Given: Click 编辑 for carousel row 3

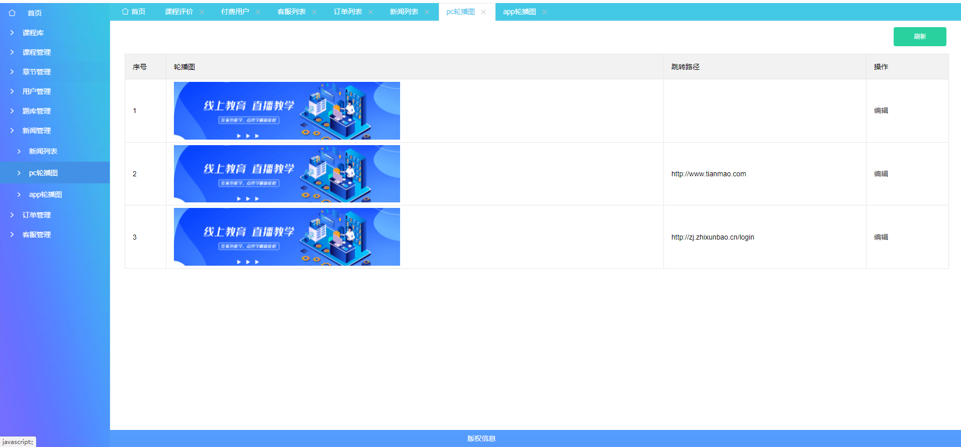Looking at the screenshot, I should click(881, 237).
